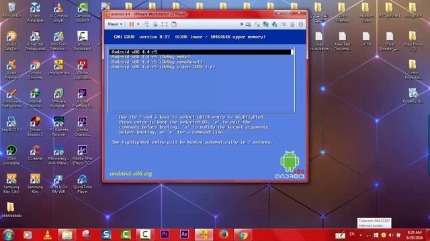Open CCleaner desktop shortcut
This screenshot has height=241, width=430.
coord(35,153)
